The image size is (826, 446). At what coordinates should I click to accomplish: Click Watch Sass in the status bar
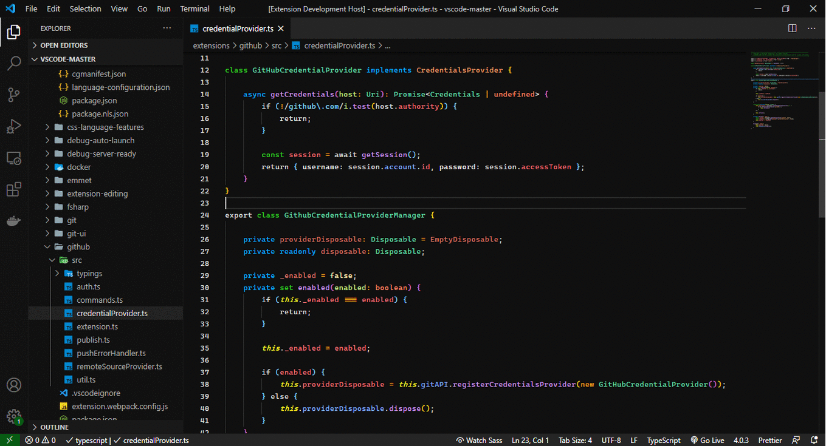coord(480,440)
